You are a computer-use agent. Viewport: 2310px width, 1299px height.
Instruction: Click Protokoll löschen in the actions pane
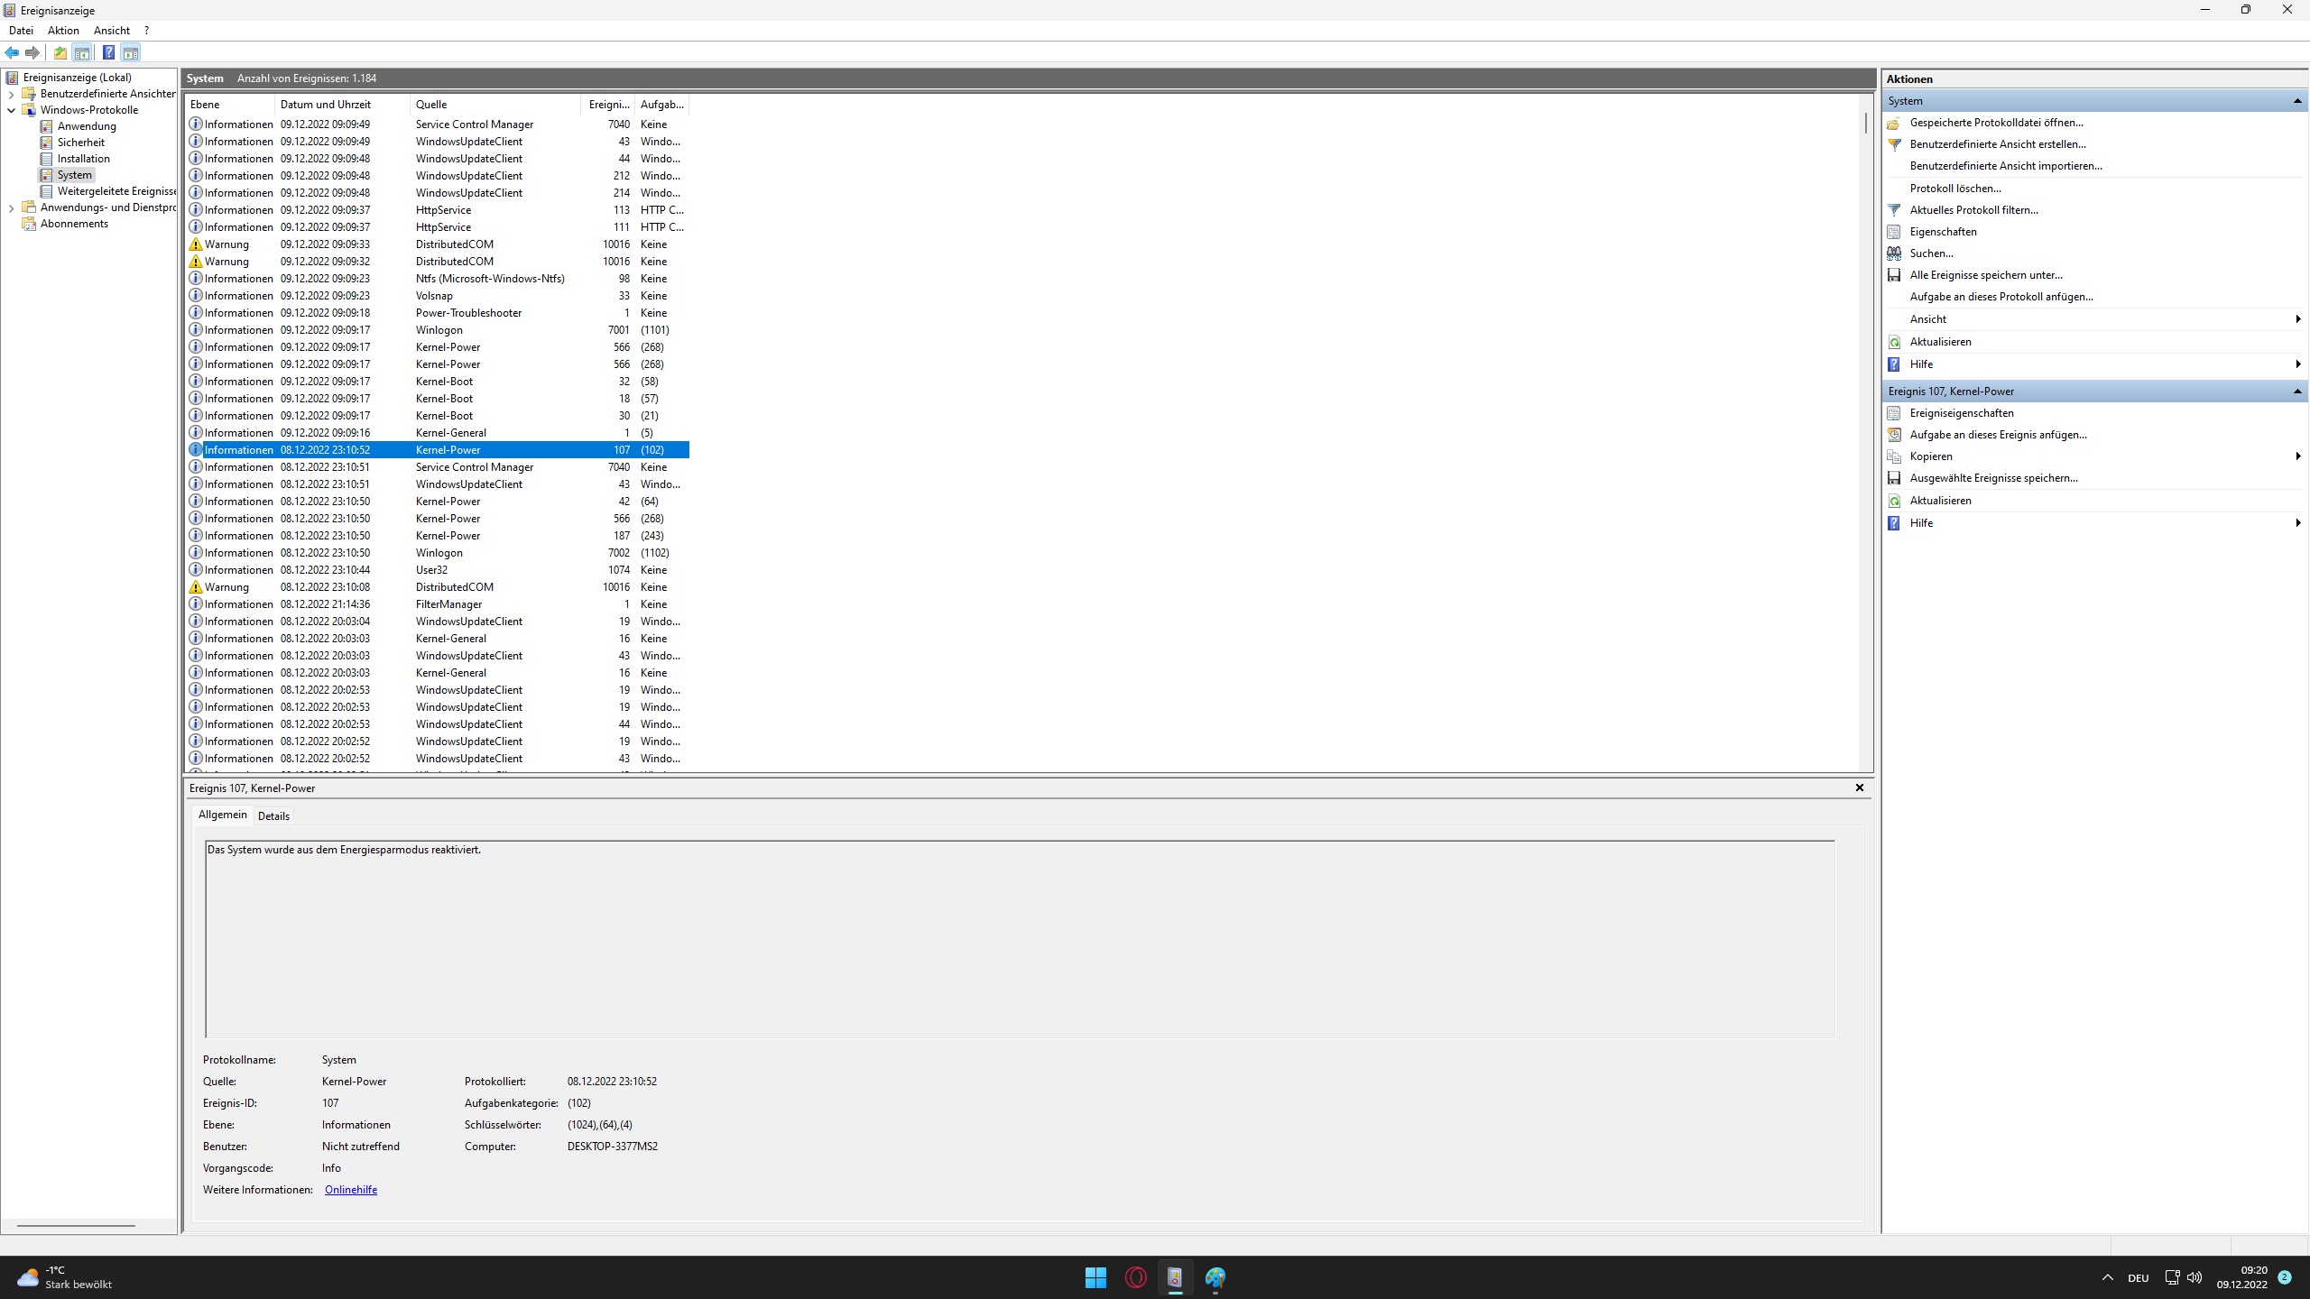coord(1954,189)
